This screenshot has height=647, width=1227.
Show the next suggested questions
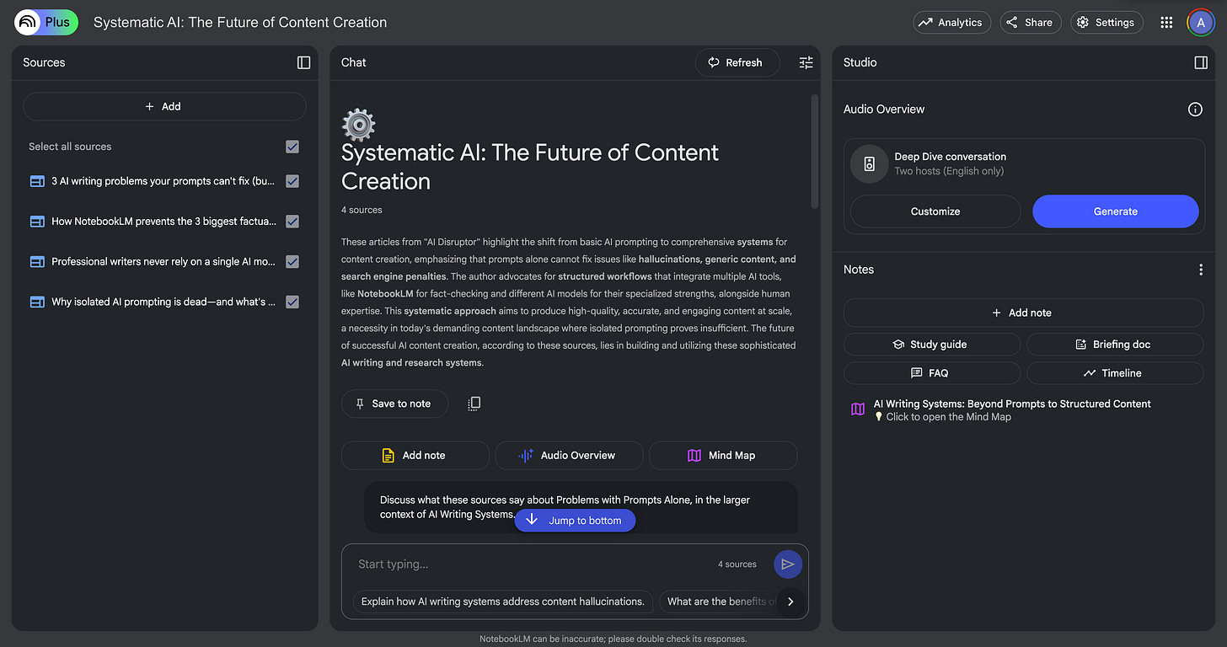[790, 602]
